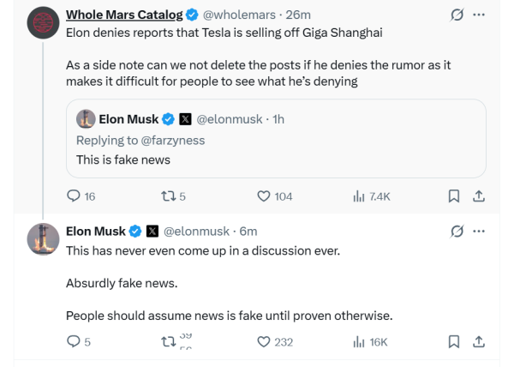Open more options on Elon Musk's reply
The height and width of the screenshot is (367, 514).
coord(479,232)
